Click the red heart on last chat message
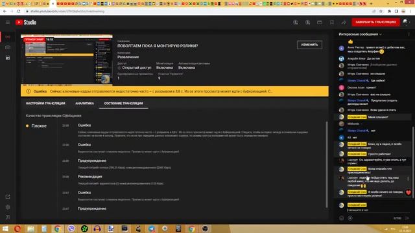This screenshot has height=233, width=415. pyautogui.click(x=409, y=193)
